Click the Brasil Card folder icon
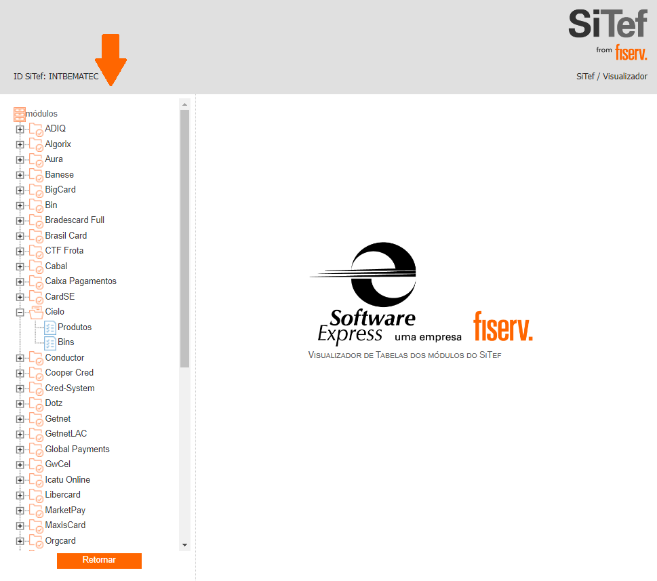The image size is (657, 581). [36, 237]
